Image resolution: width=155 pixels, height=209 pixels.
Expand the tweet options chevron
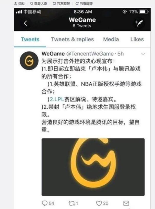(143, 54)
